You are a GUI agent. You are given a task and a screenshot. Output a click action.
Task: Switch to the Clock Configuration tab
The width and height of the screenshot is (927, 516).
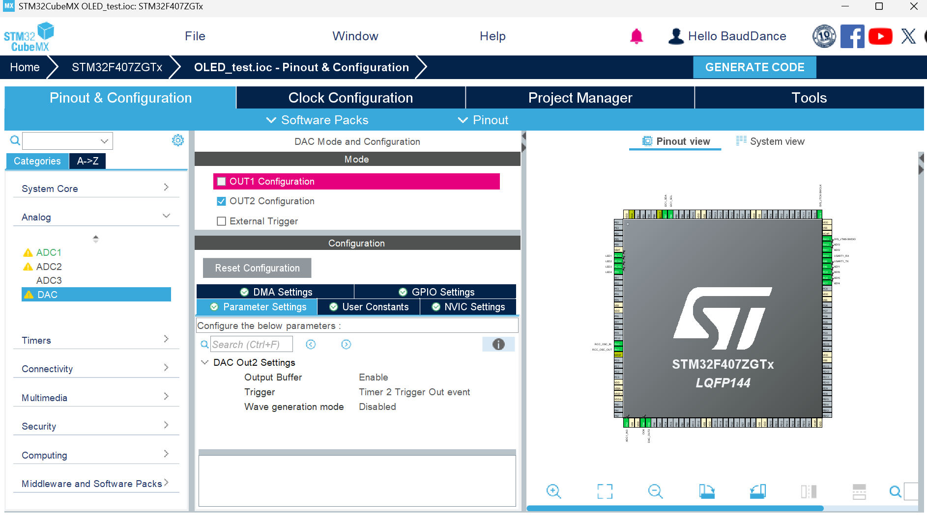[351, 98]
